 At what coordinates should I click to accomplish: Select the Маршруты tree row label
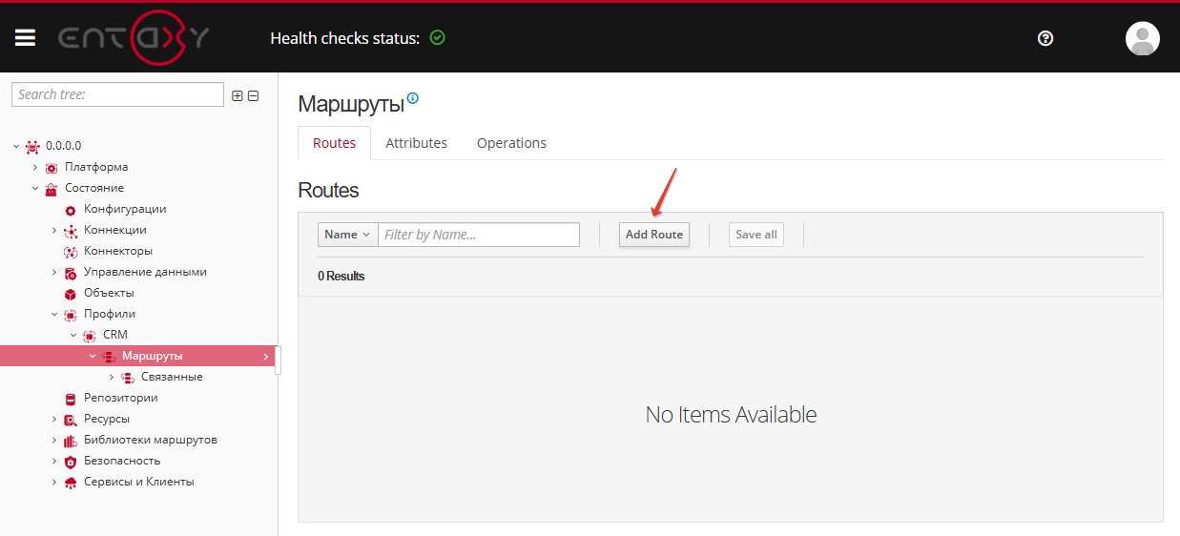[x=153, y=356]
